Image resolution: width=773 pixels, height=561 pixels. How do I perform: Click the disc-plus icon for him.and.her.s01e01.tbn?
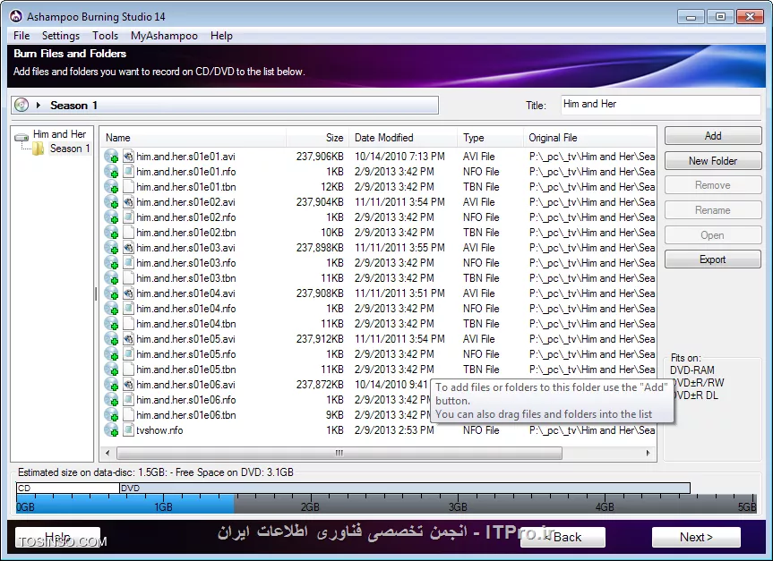[x=111, y=187]
